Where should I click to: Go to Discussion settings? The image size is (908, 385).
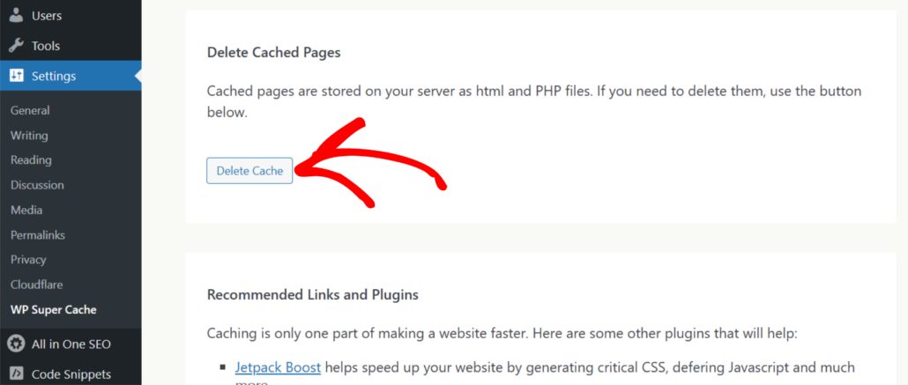[37, 185]
